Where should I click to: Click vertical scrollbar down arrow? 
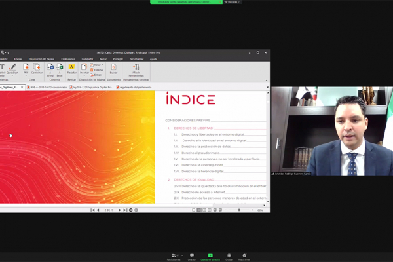[268, 202]
